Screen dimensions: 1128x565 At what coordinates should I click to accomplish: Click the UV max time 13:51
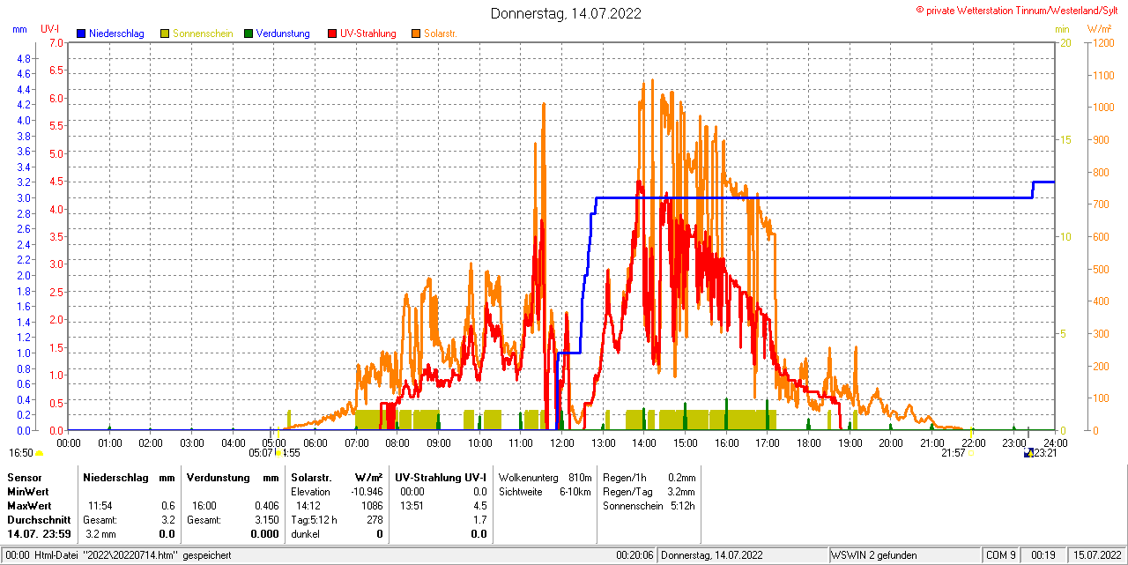coord(412,505)
